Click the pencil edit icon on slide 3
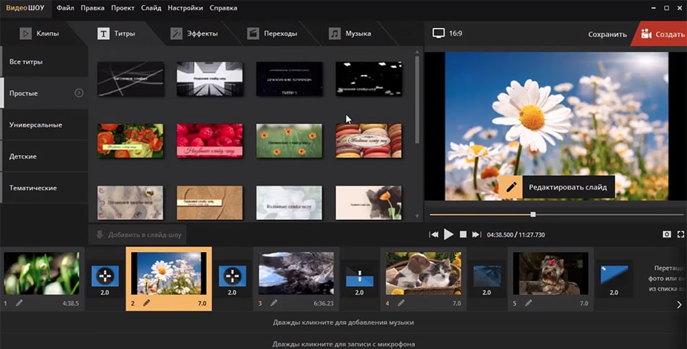Screen dimensions: 687x349 273,303
